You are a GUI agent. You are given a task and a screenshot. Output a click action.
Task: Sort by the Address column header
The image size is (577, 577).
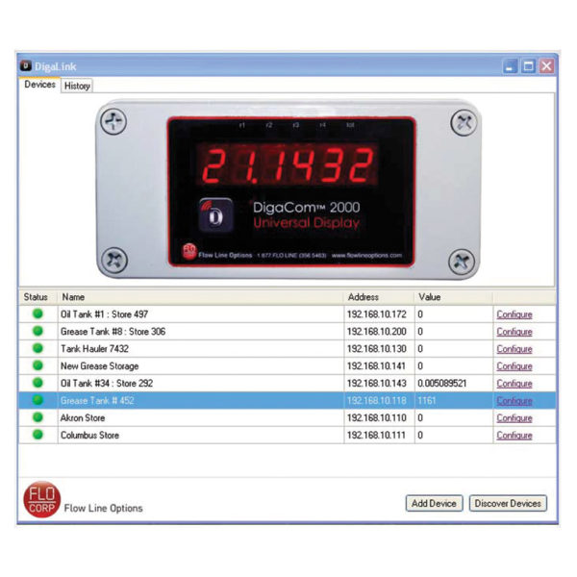pyautogui.click(x=379, y=297)
